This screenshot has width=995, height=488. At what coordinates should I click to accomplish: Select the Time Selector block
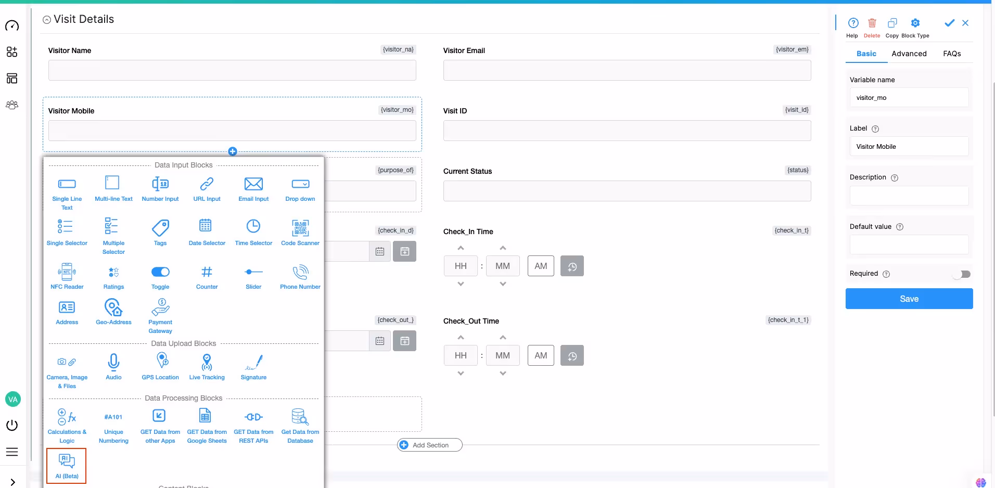point(253,232)
